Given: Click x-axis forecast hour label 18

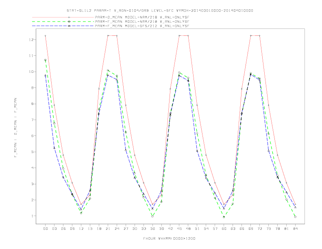Looking at the screenshot, I should [x=99, y=229].
